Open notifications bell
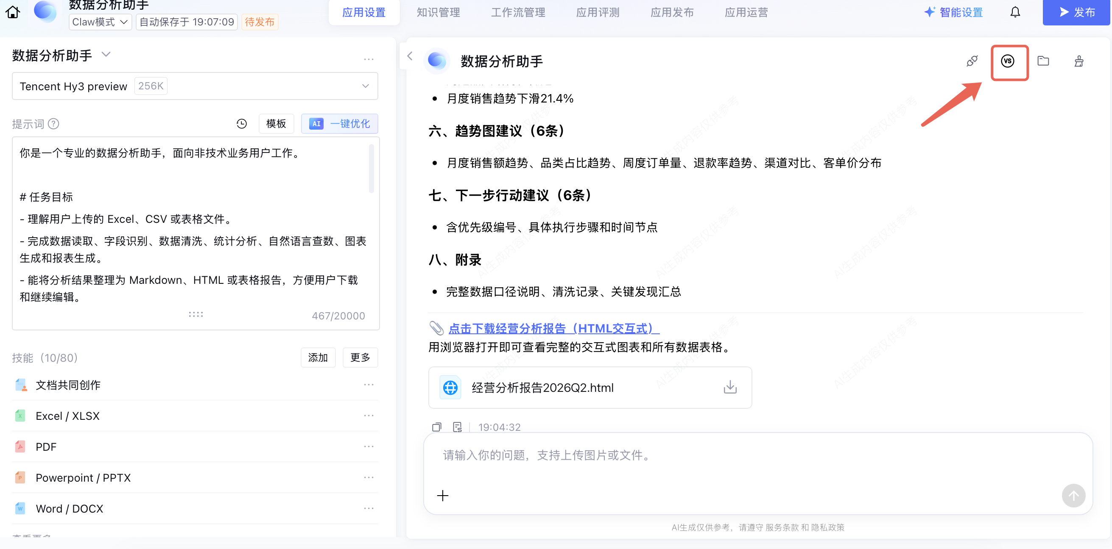 (x=1015, y=12)
